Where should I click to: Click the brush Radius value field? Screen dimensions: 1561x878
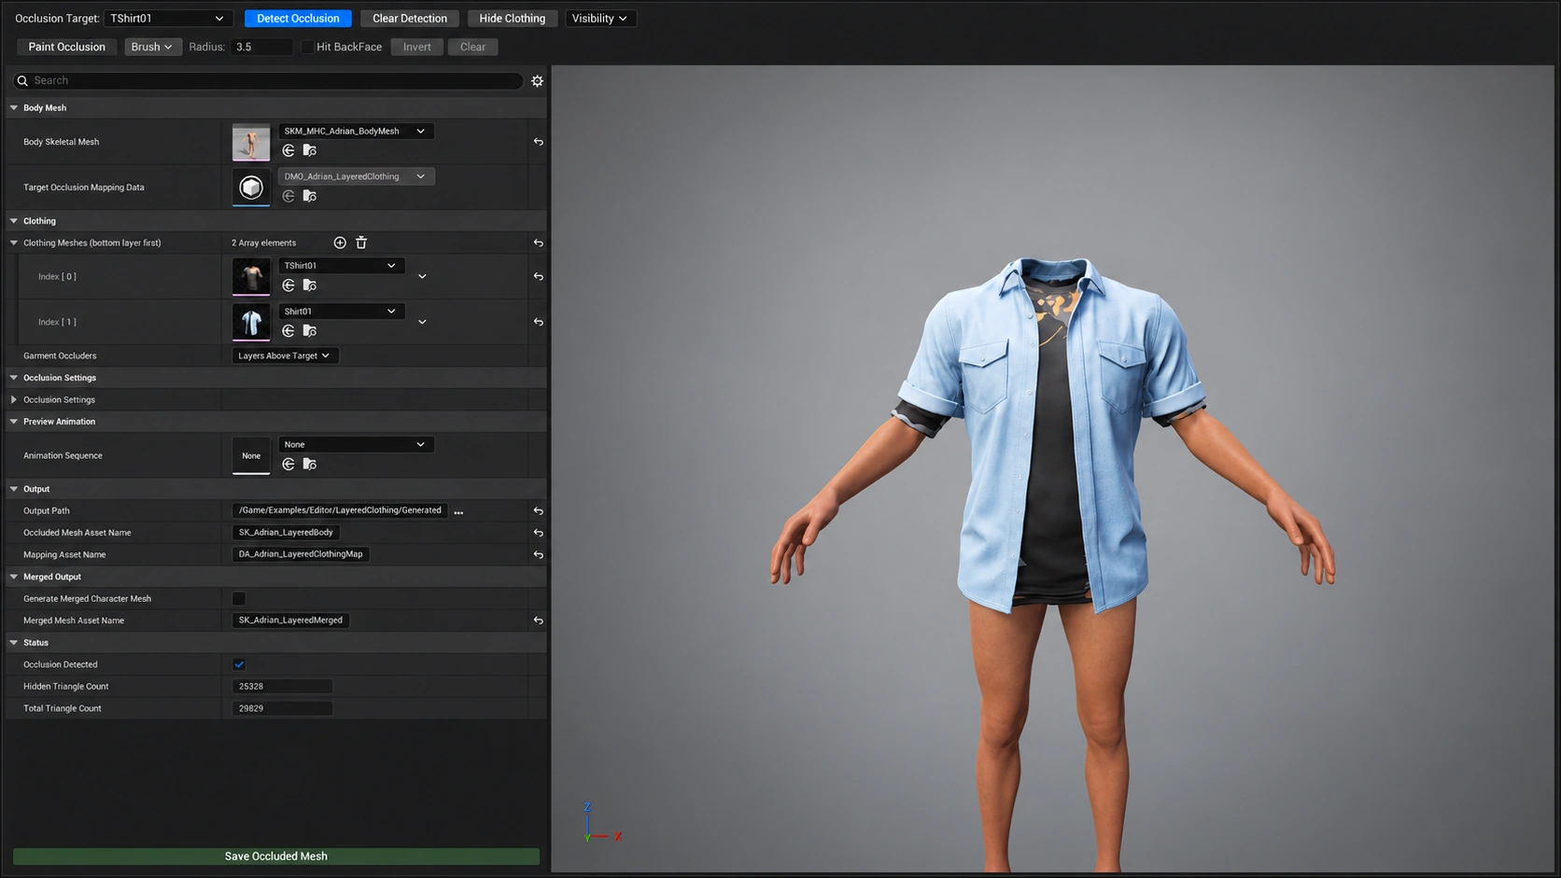261,47
